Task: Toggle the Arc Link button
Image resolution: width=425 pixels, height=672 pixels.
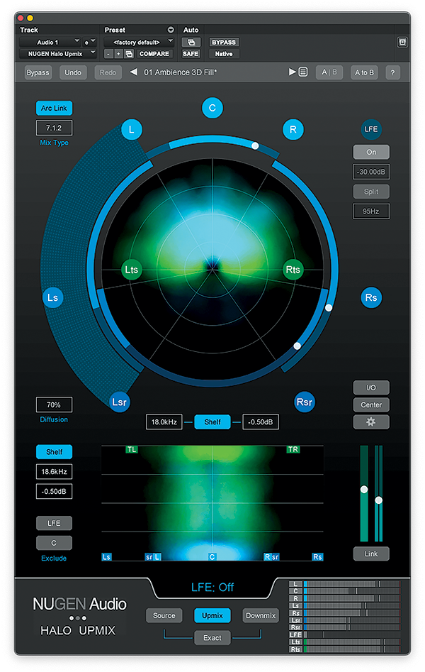Action: click(x=54, y=108)
